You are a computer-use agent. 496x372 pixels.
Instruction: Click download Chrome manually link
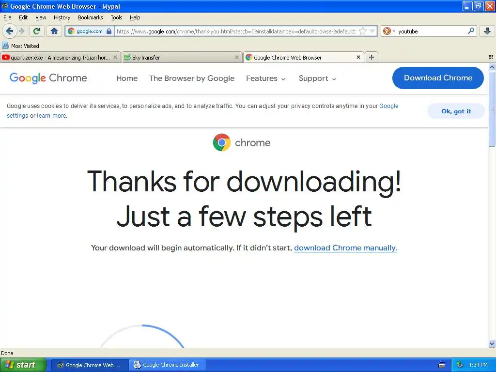(x=345, y=248)
